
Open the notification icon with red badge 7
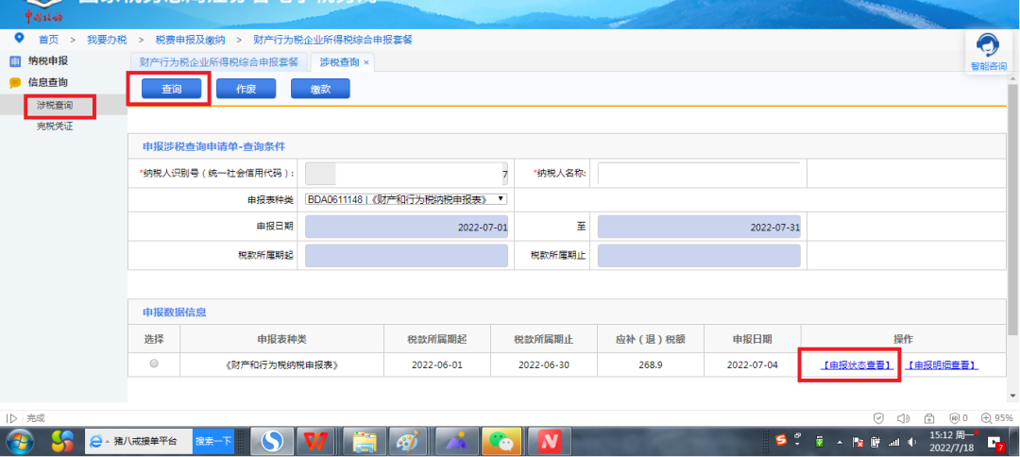pos(995,443)
